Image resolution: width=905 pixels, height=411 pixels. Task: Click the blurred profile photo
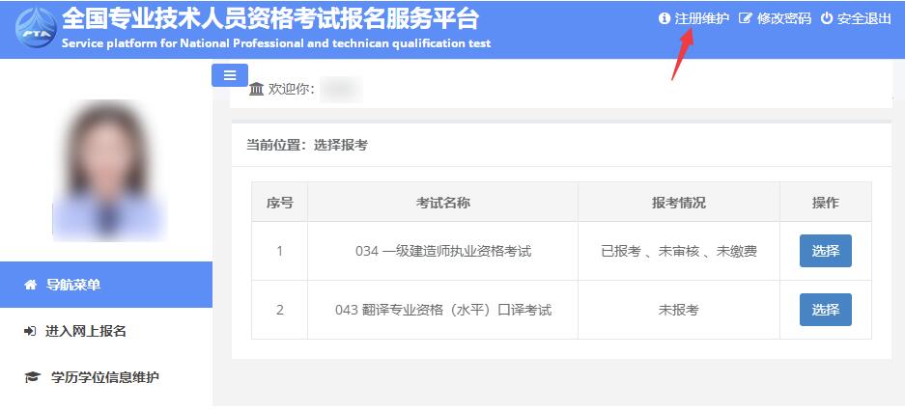(x=109, y=170)
